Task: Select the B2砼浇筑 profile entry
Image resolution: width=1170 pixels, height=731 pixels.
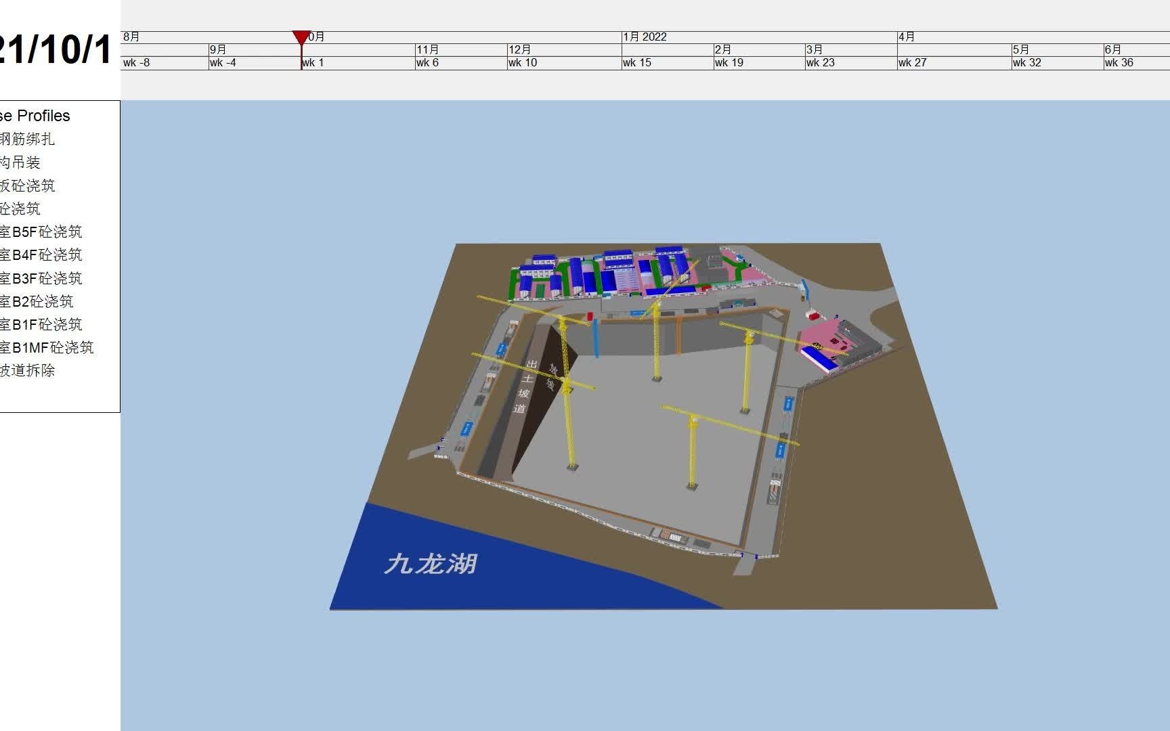Action: 37,302
